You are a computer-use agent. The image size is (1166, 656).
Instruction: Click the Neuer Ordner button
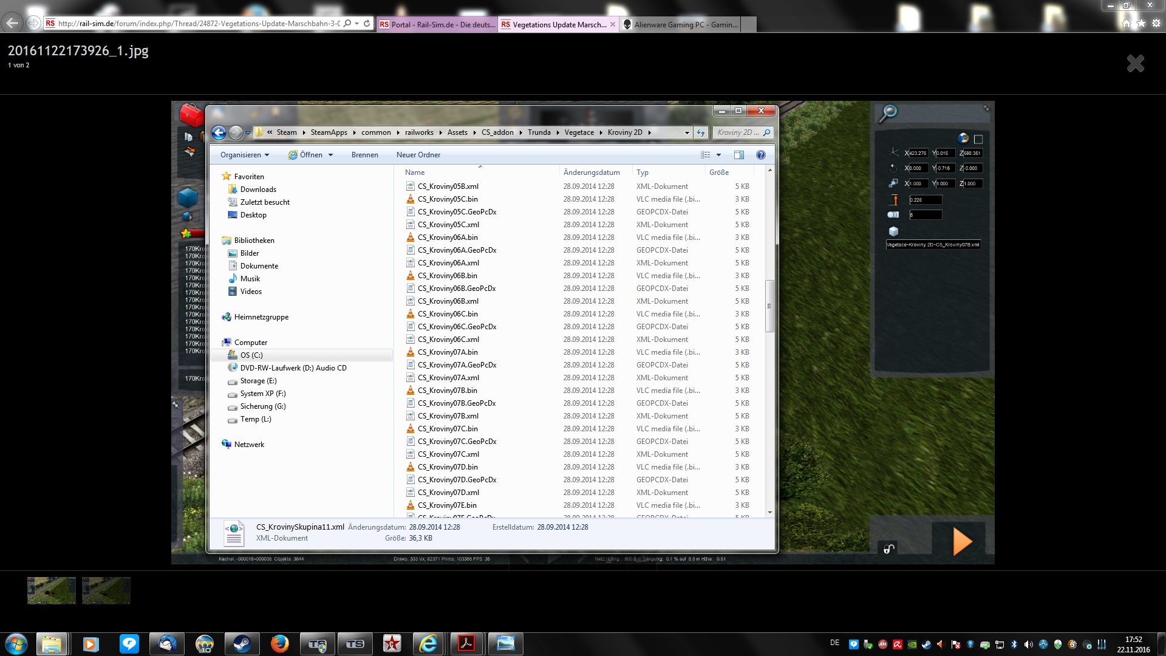[x=418, y=155]
